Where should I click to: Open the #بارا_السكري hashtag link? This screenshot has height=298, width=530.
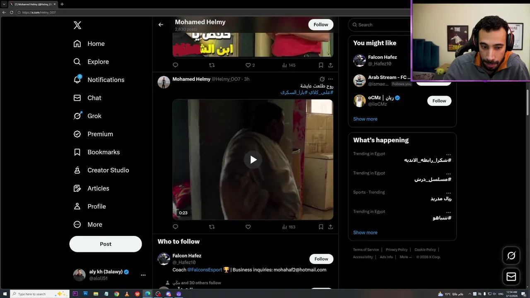tap(294, 92)
